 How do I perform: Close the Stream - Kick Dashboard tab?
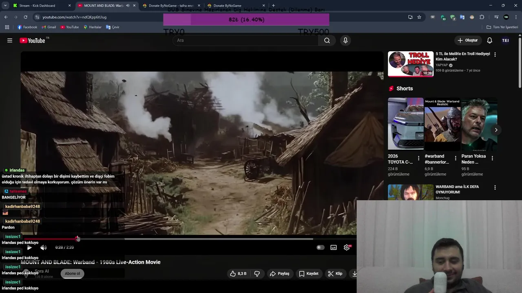(x=69, y=6)
